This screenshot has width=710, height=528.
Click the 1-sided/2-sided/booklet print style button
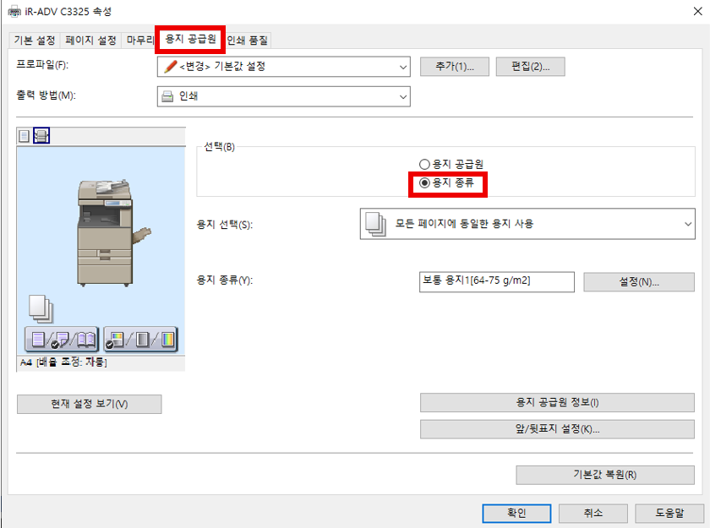[x=62, y=339]
